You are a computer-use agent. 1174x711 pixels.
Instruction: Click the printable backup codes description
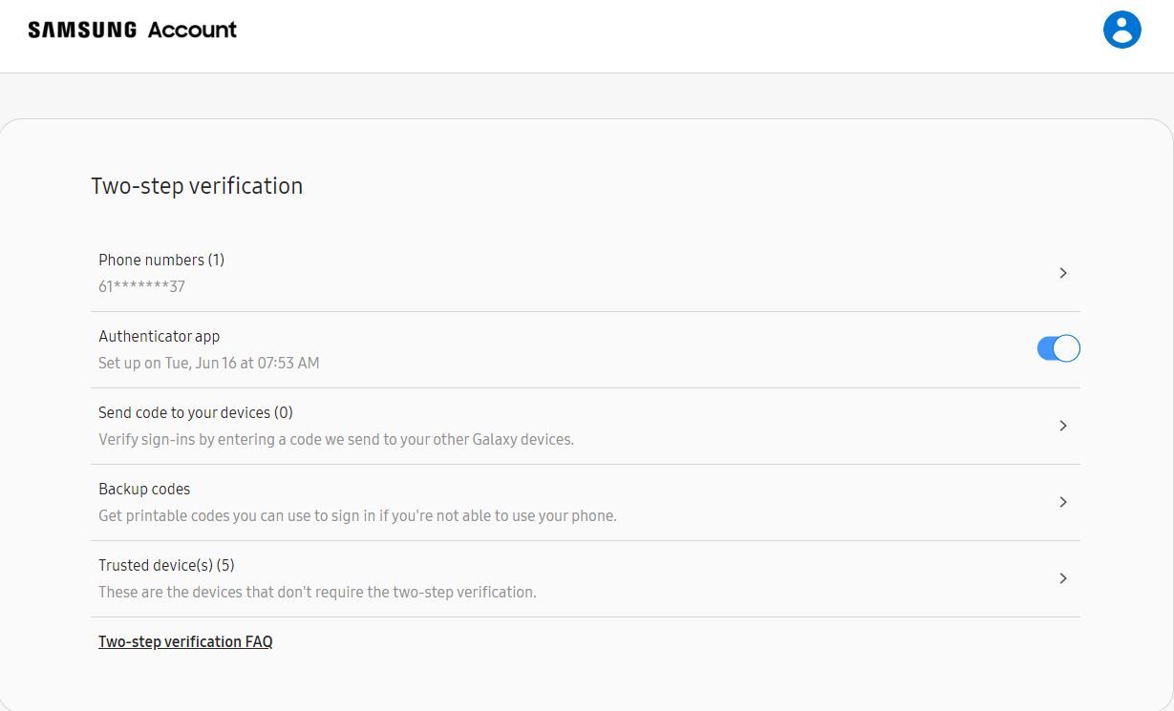357,515
